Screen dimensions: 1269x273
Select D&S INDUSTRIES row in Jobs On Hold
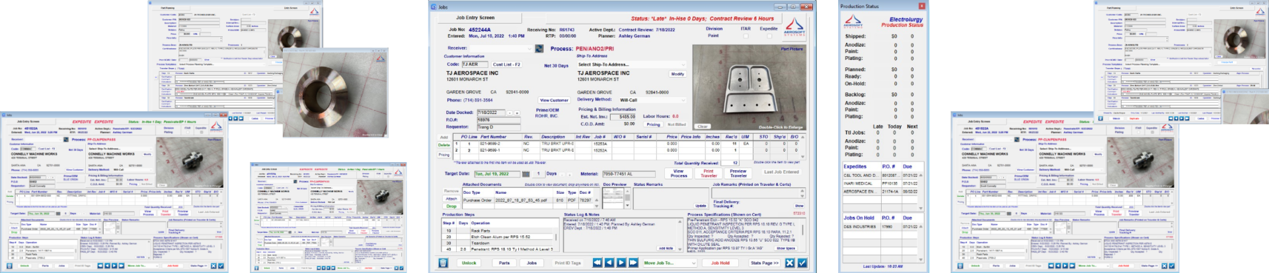pyautogui.click(x=880, y=226)
